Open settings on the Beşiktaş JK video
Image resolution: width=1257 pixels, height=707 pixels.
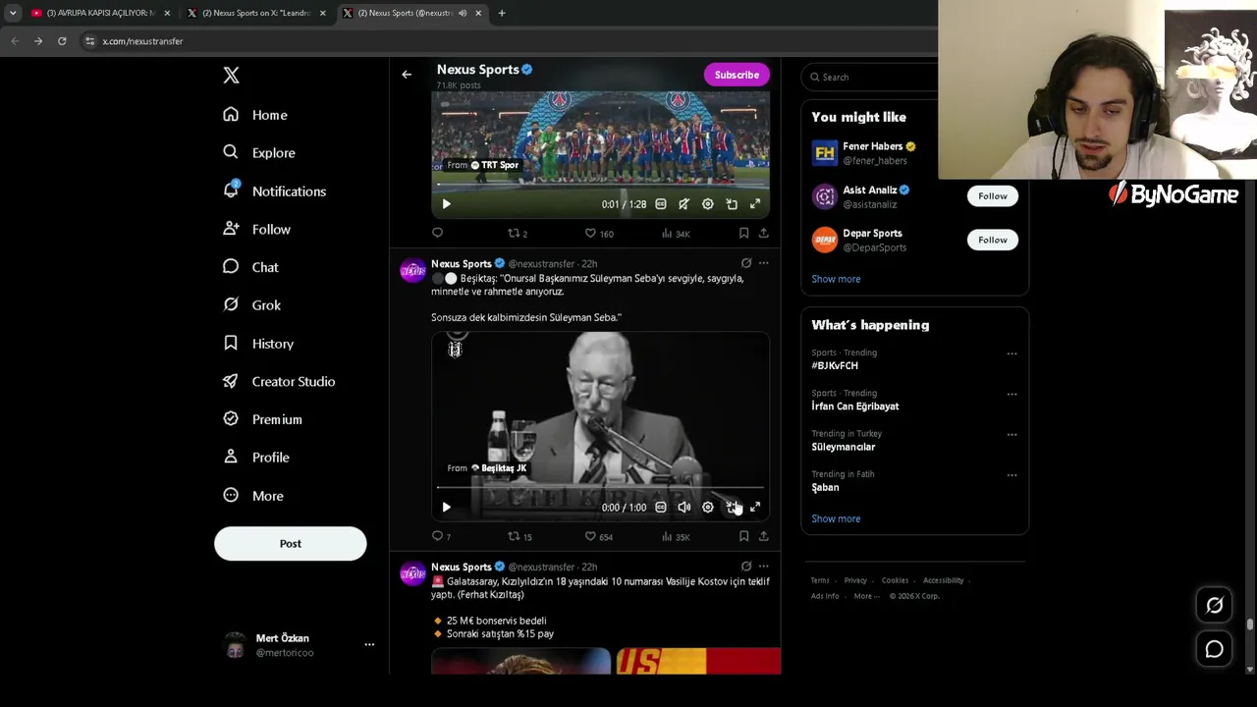pos(708,508)
